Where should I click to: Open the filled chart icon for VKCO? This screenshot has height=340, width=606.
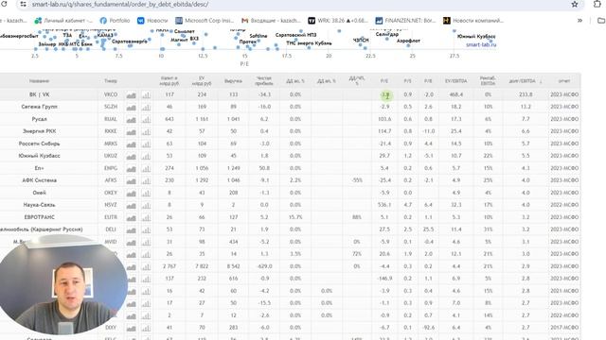[x=131, y=94]
